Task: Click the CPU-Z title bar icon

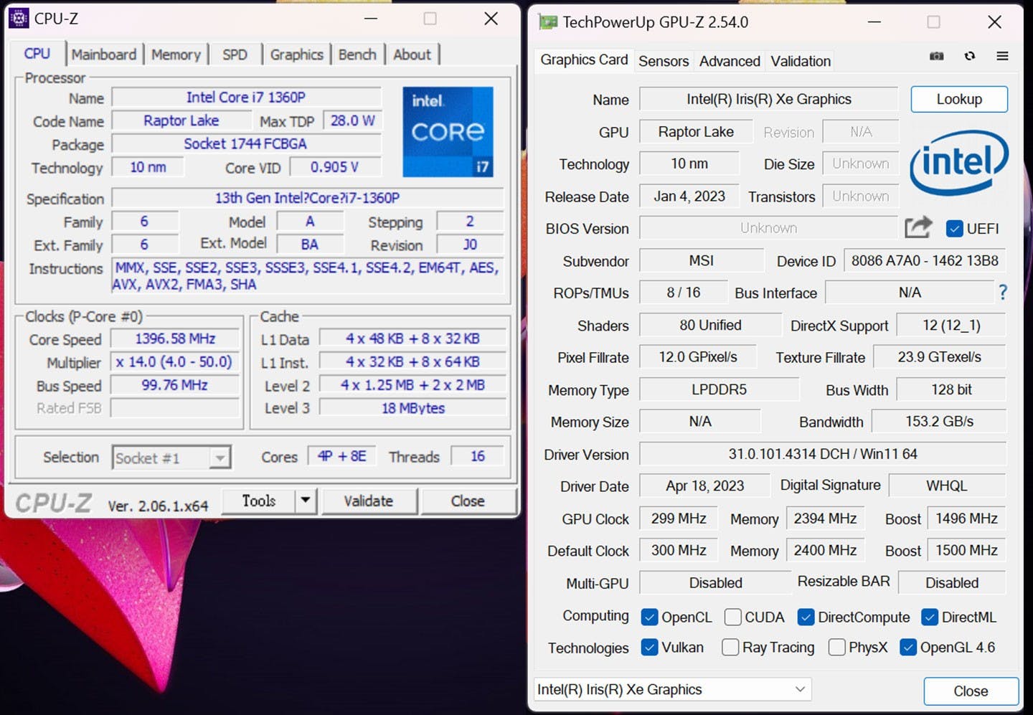Action: pos(19,19)
